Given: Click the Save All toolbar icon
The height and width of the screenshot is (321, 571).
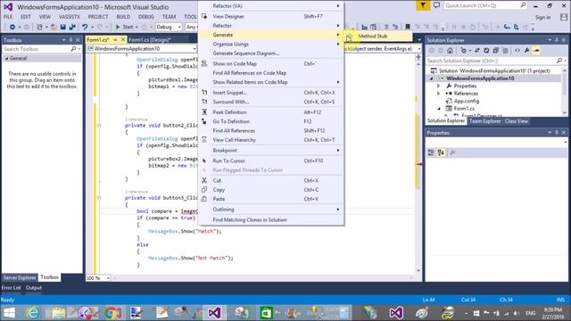Looking at the screenshot, I should point(72,27).
